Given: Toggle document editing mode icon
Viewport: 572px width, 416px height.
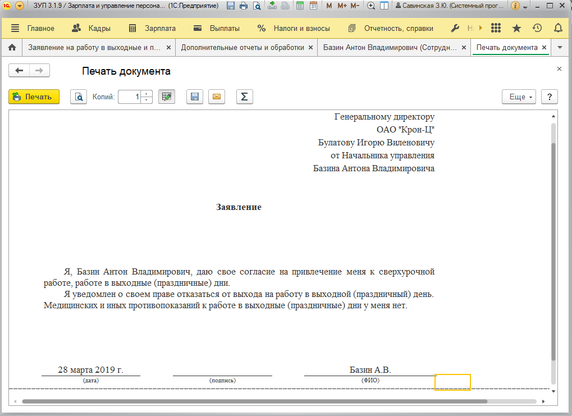Looking at the screenshot, I should pyautogui.click(x=167, y=97).
